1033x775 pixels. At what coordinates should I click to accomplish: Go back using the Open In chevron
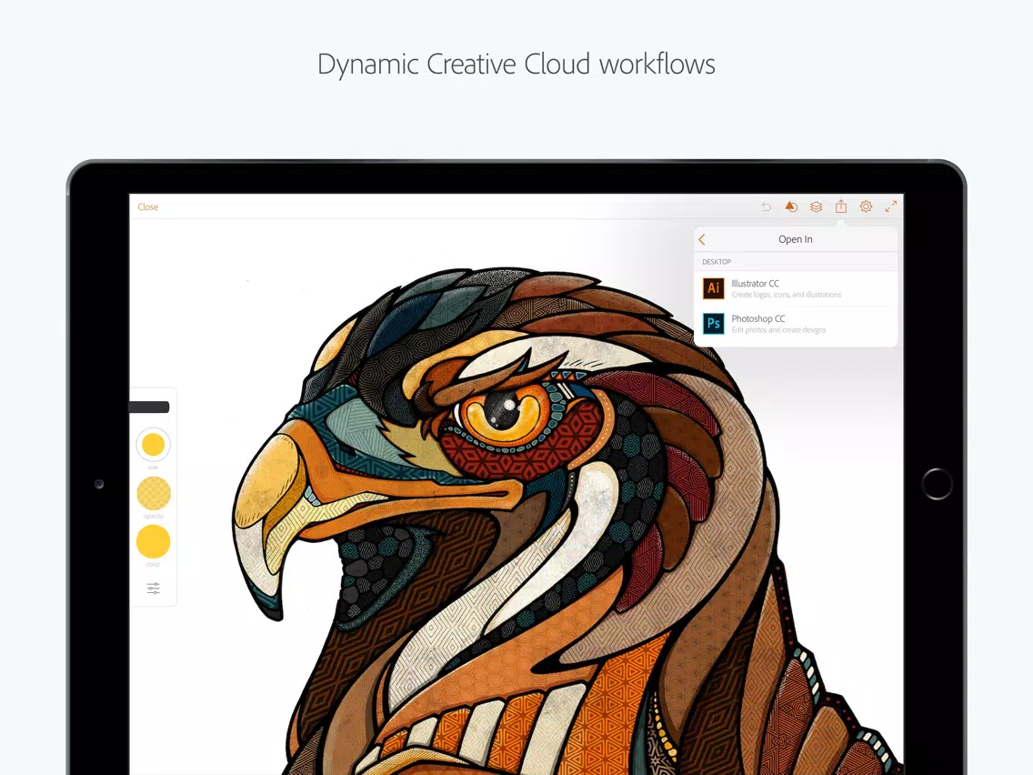(x=702, y=239)
